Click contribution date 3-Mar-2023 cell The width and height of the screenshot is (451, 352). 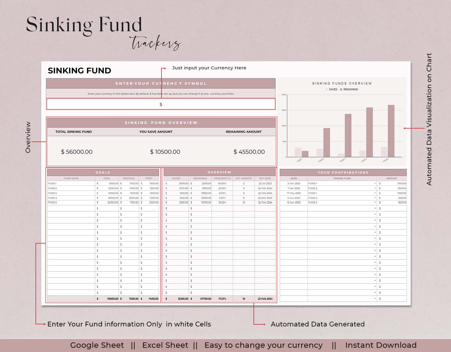coord(294,183)
